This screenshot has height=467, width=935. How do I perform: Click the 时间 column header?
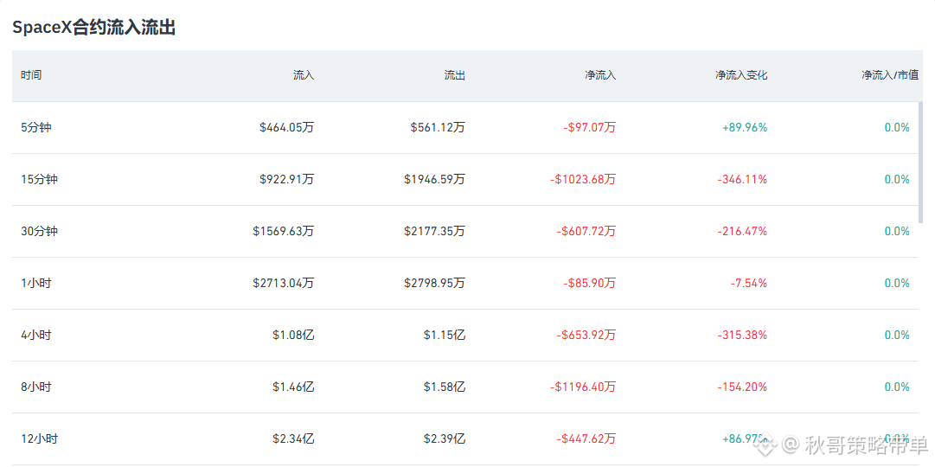click(31, 76)
